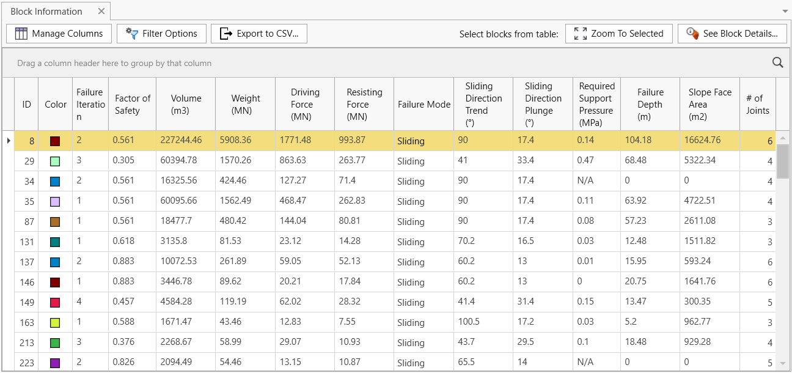Expand the row selector arrow beside block 8
The image size is (792, 373).
[9, 140]
